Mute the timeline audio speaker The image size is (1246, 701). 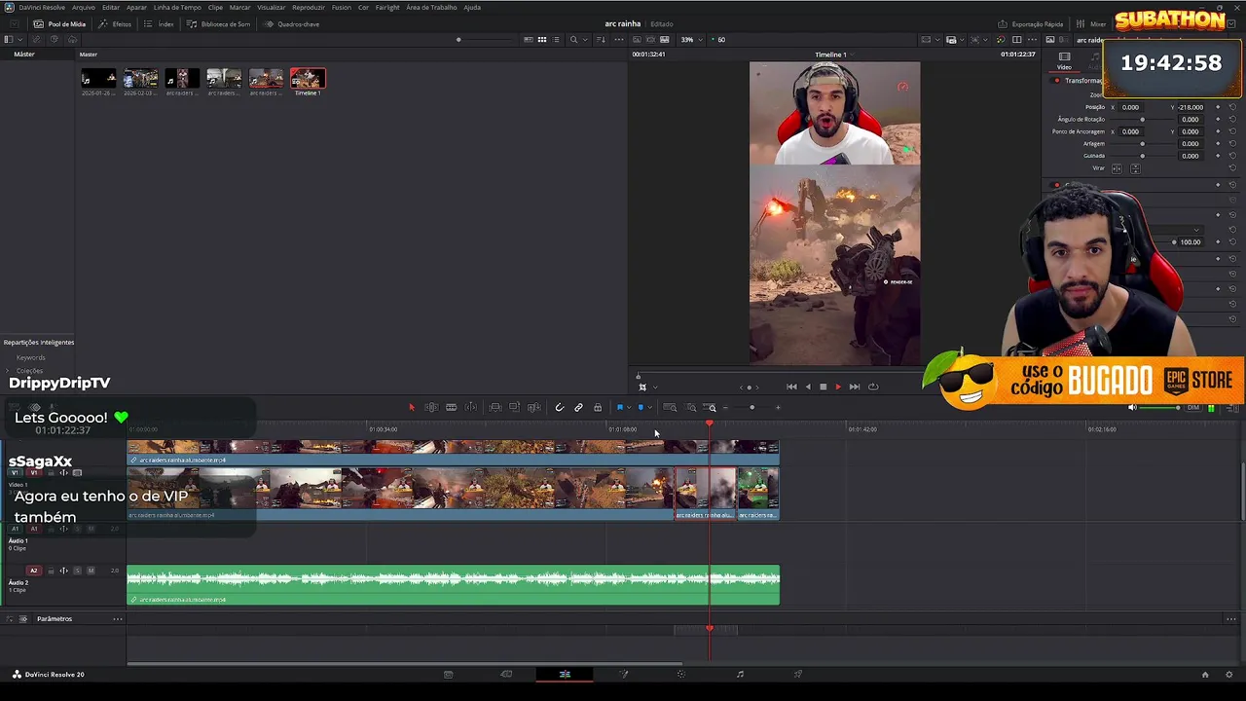(x=1132, y=407)
